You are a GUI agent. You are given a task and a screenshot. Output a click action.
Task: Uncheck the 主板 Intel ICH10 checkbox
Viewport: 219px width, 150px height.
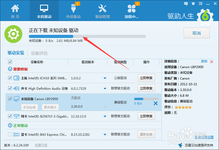(10, 78)
